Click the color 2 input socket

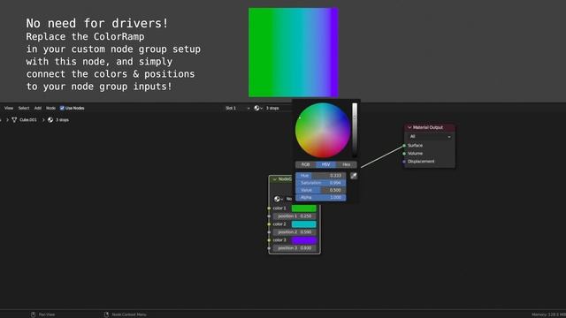click(269, 224)
